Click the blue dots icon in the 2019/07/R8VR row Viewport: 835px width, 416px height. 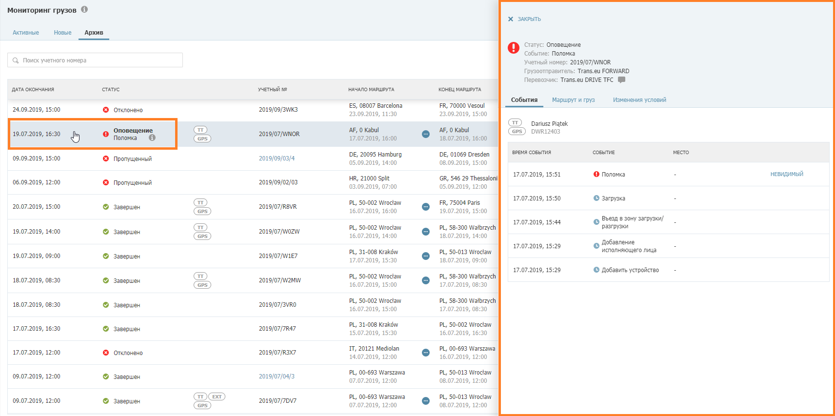coord(426,207)
